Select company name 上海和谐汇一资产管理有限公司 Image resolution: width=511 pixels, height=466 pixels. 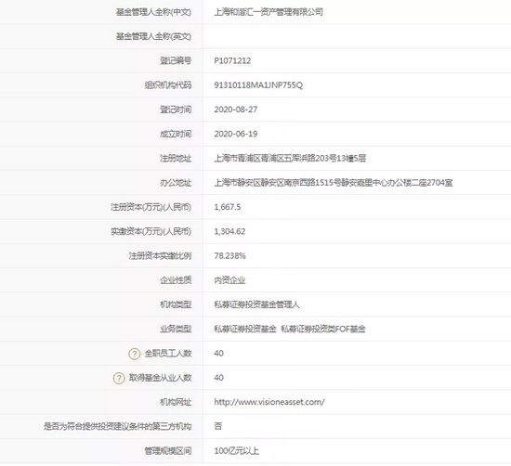[x=269, y=12]
